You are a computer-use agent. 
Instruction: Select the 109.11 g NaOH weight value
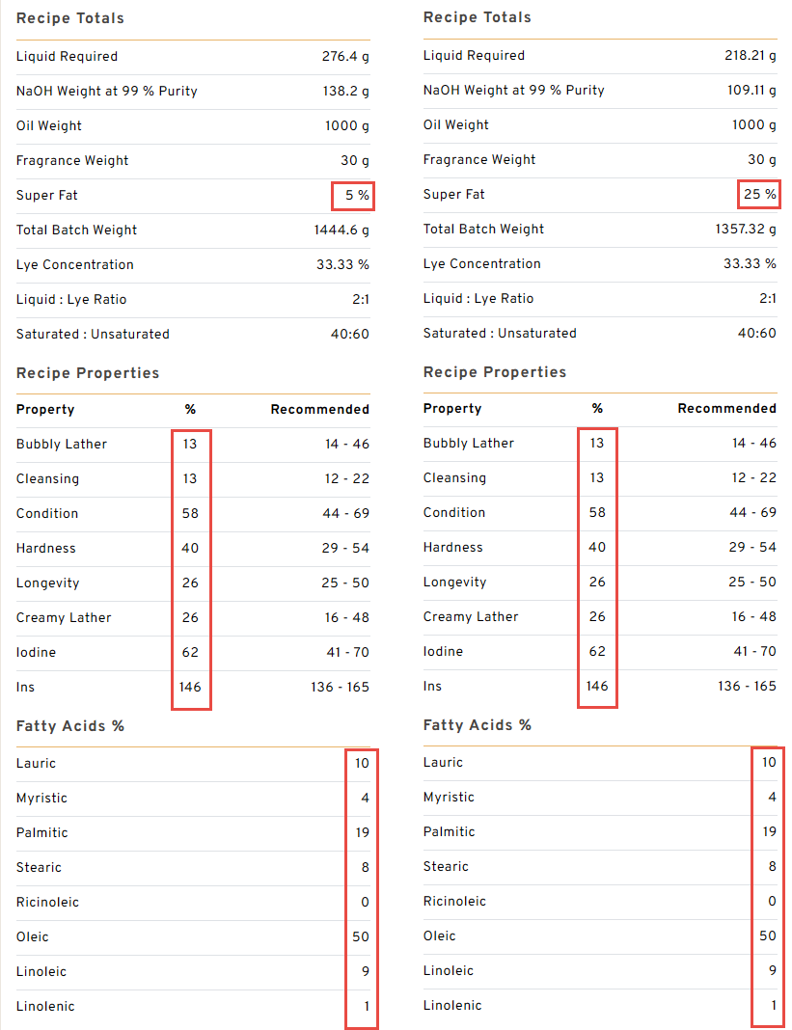coord(752,91)
